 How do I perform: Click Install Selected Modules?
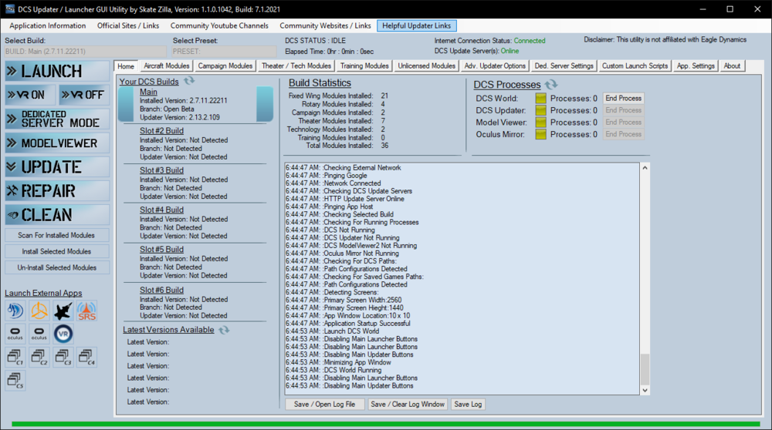56,252
